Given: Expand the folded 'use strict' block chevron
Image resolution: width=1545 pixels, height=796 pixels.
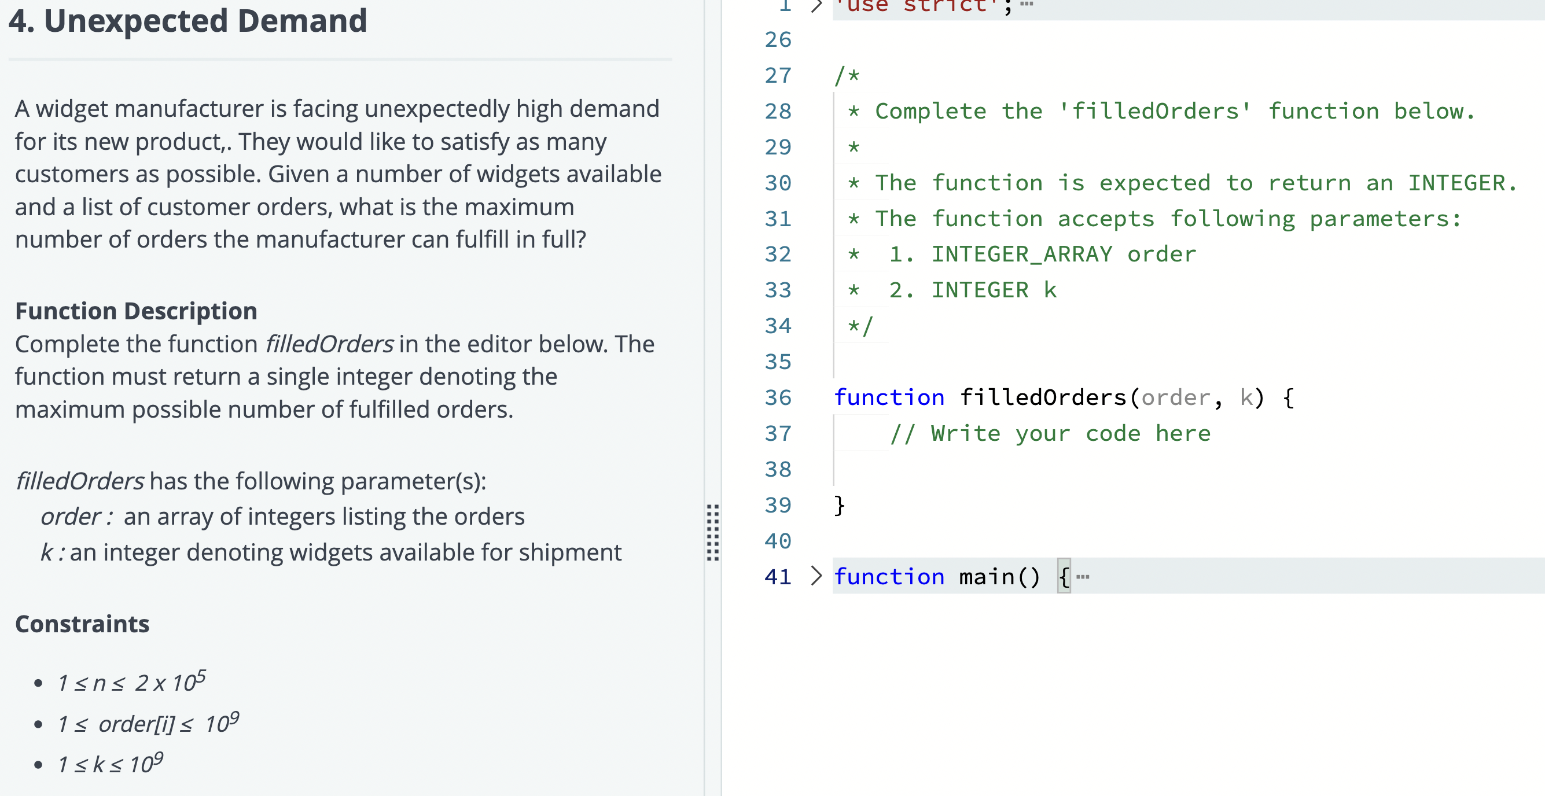Looking at the screenshot, I should pos(816,6).
